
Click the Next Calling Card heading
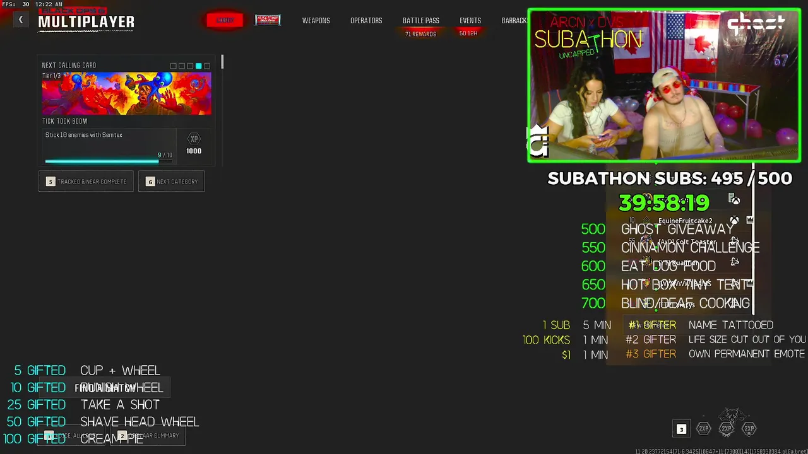point(69,66)
